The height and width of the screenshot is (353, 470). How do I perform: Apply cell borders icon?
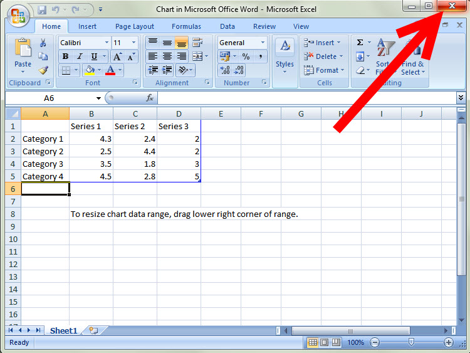pyautogui.click(x=66, y=70)
